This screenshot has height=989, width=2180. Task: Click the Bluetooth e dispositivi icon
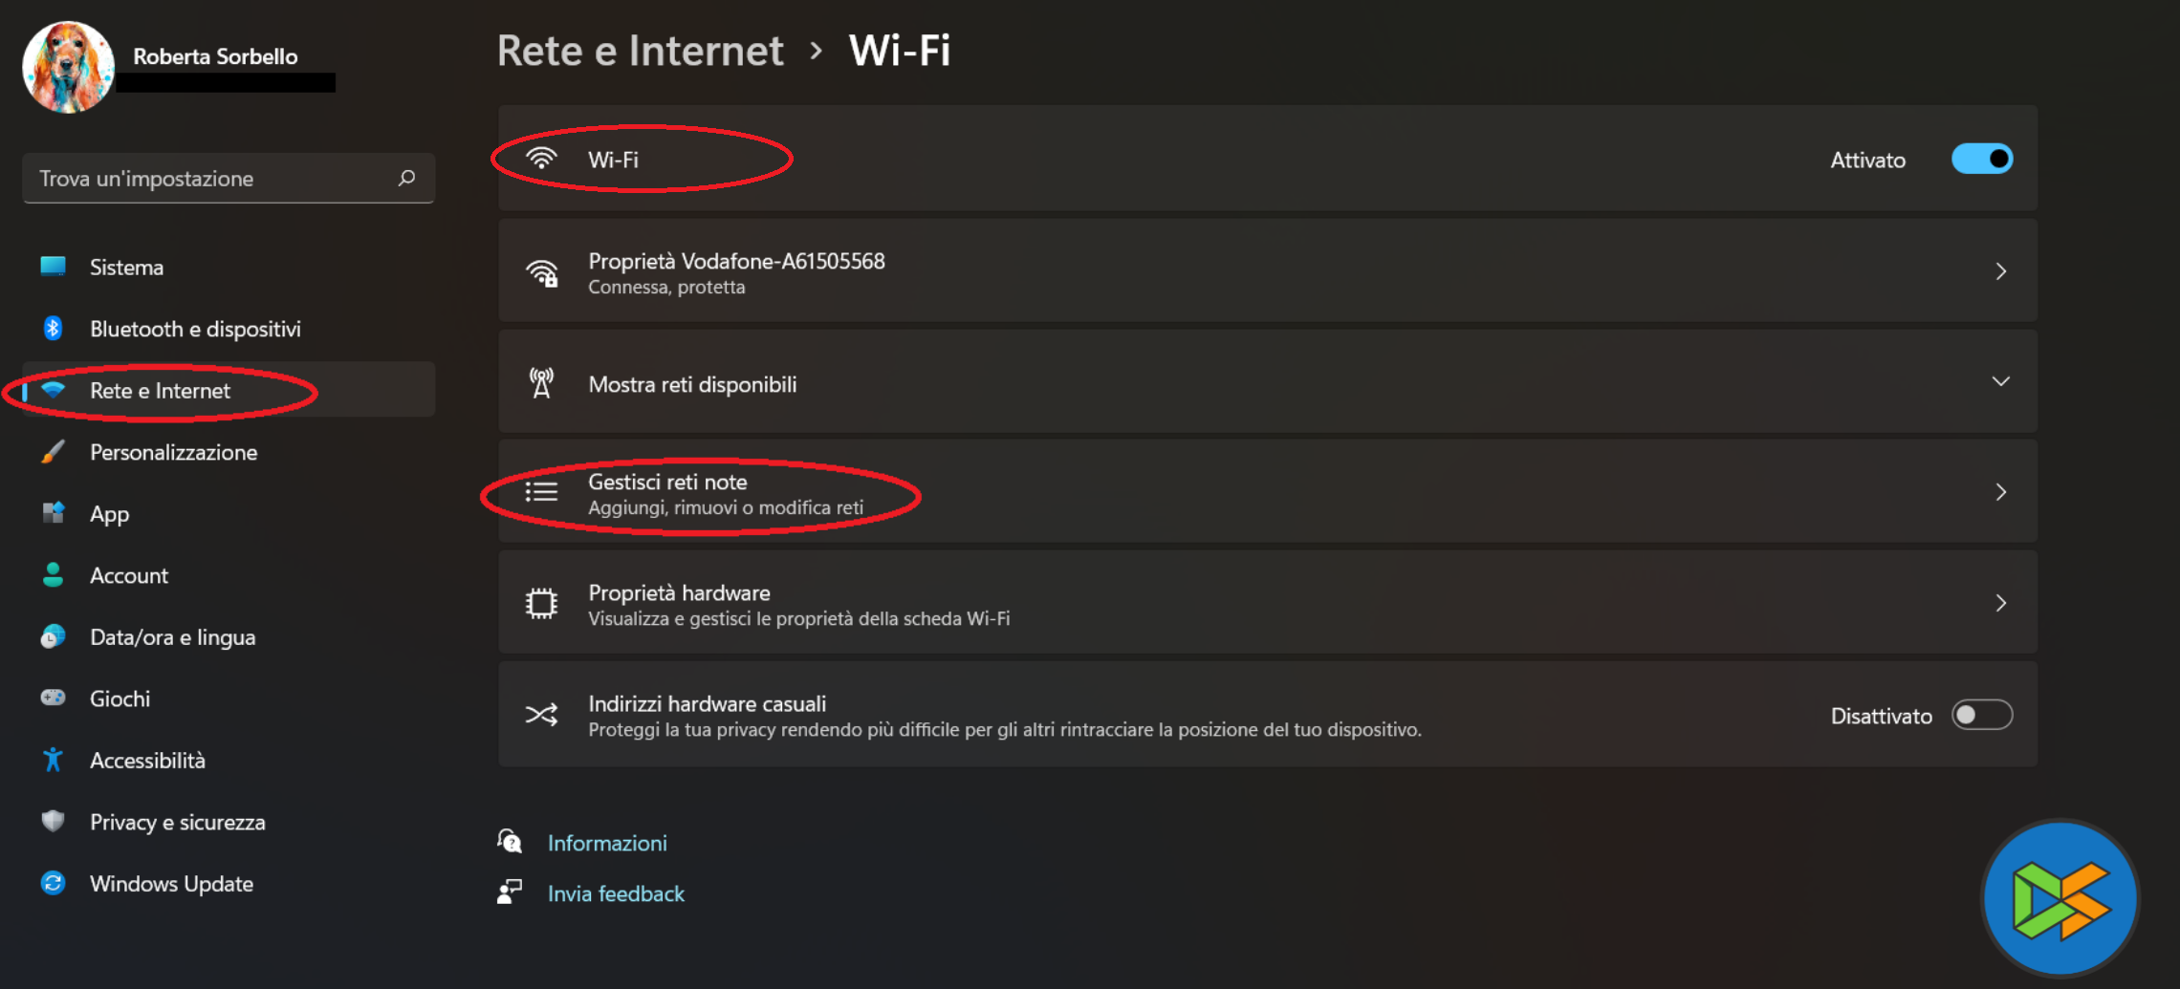[x=53, y=329]
